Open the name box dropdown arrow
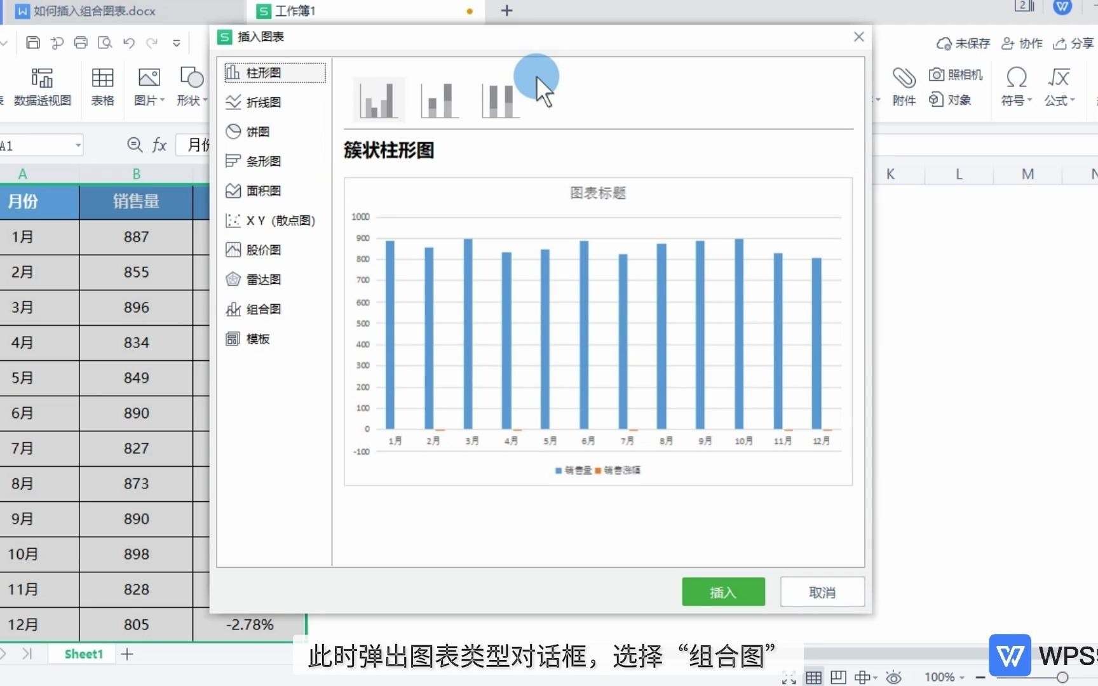The height and width of the screenshot is (686, 1098). coord(78,145)
